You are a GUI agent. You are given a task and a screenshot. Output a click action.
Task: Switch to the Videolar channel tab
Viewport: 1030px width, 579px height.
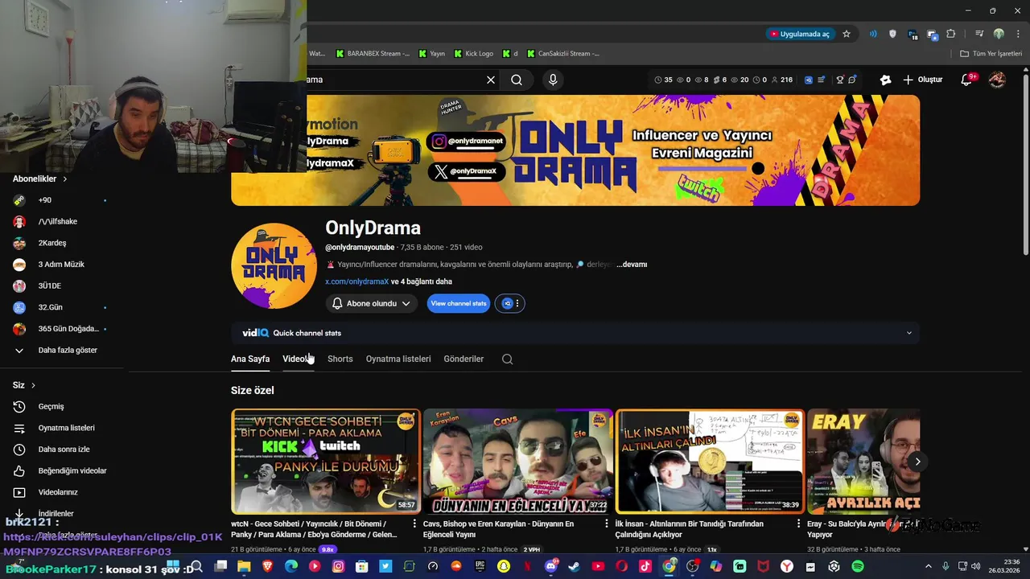[x=297, y=359]
